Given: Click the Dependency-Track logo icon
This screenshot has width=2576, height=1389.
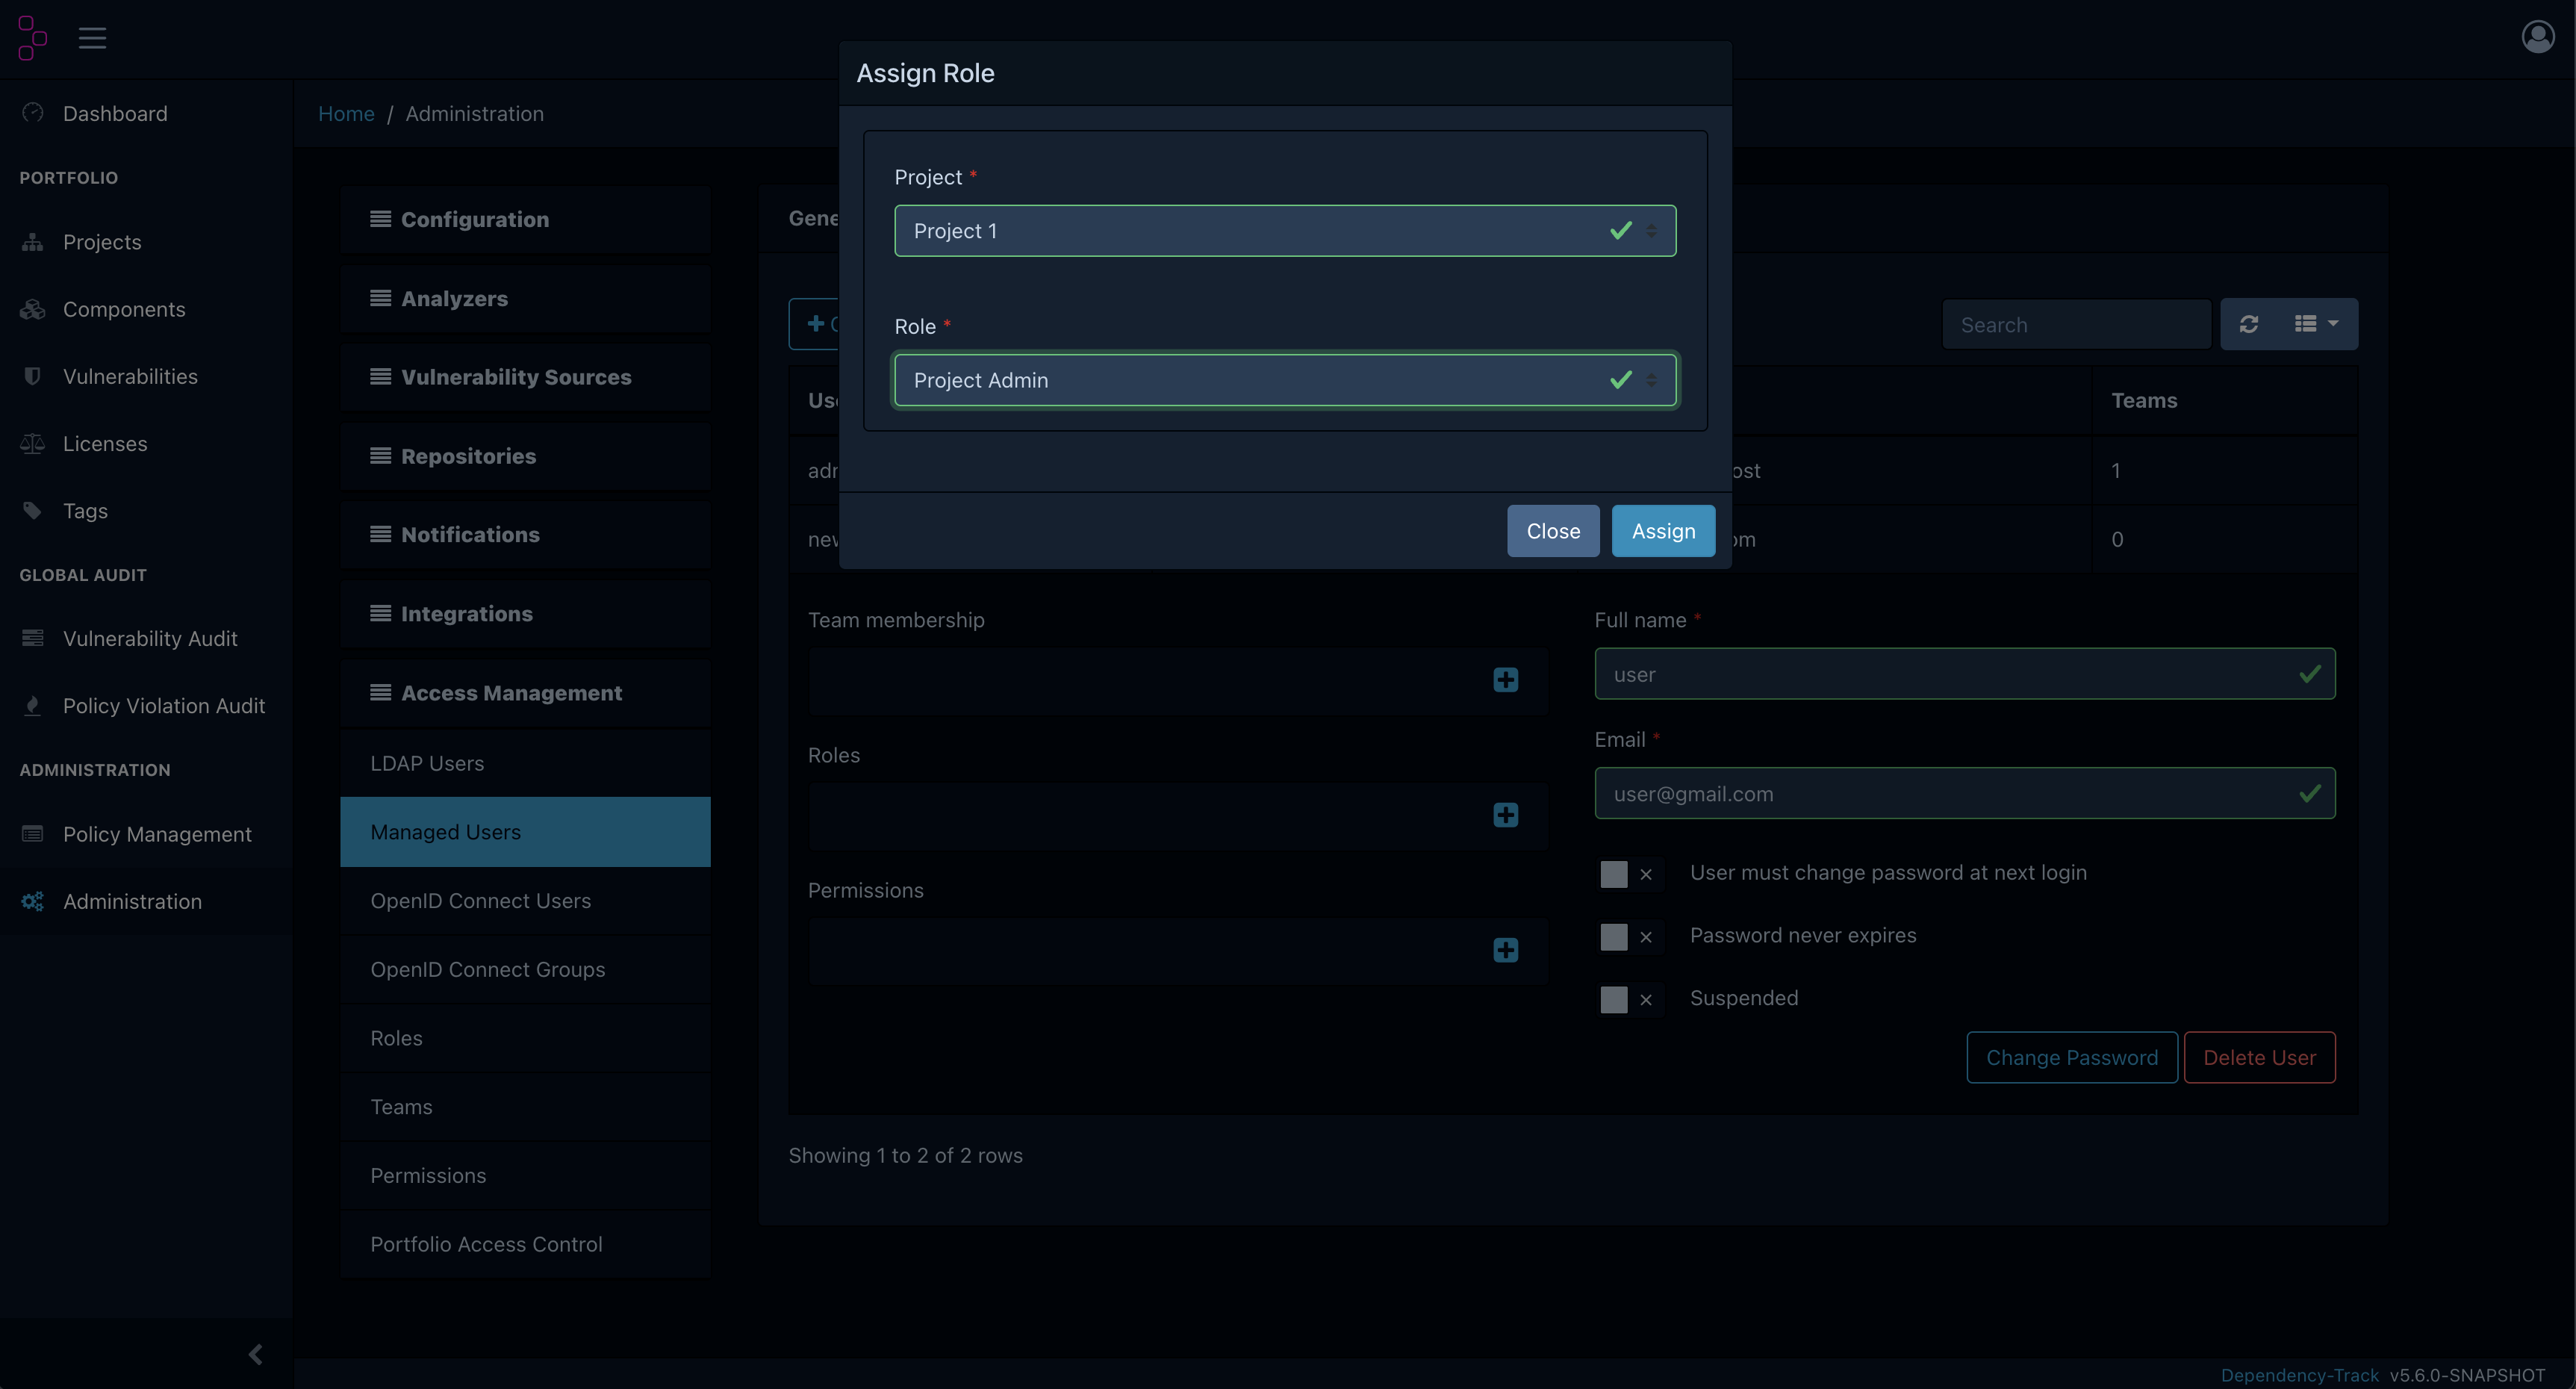Looking at the screenshot, I should [x=32, y=38].
